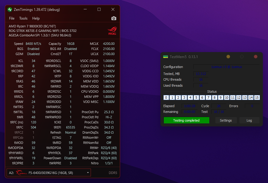This screenshot has width=268, height=183.
Task: Select thread status box 5
Action: [x=196, y=98]
